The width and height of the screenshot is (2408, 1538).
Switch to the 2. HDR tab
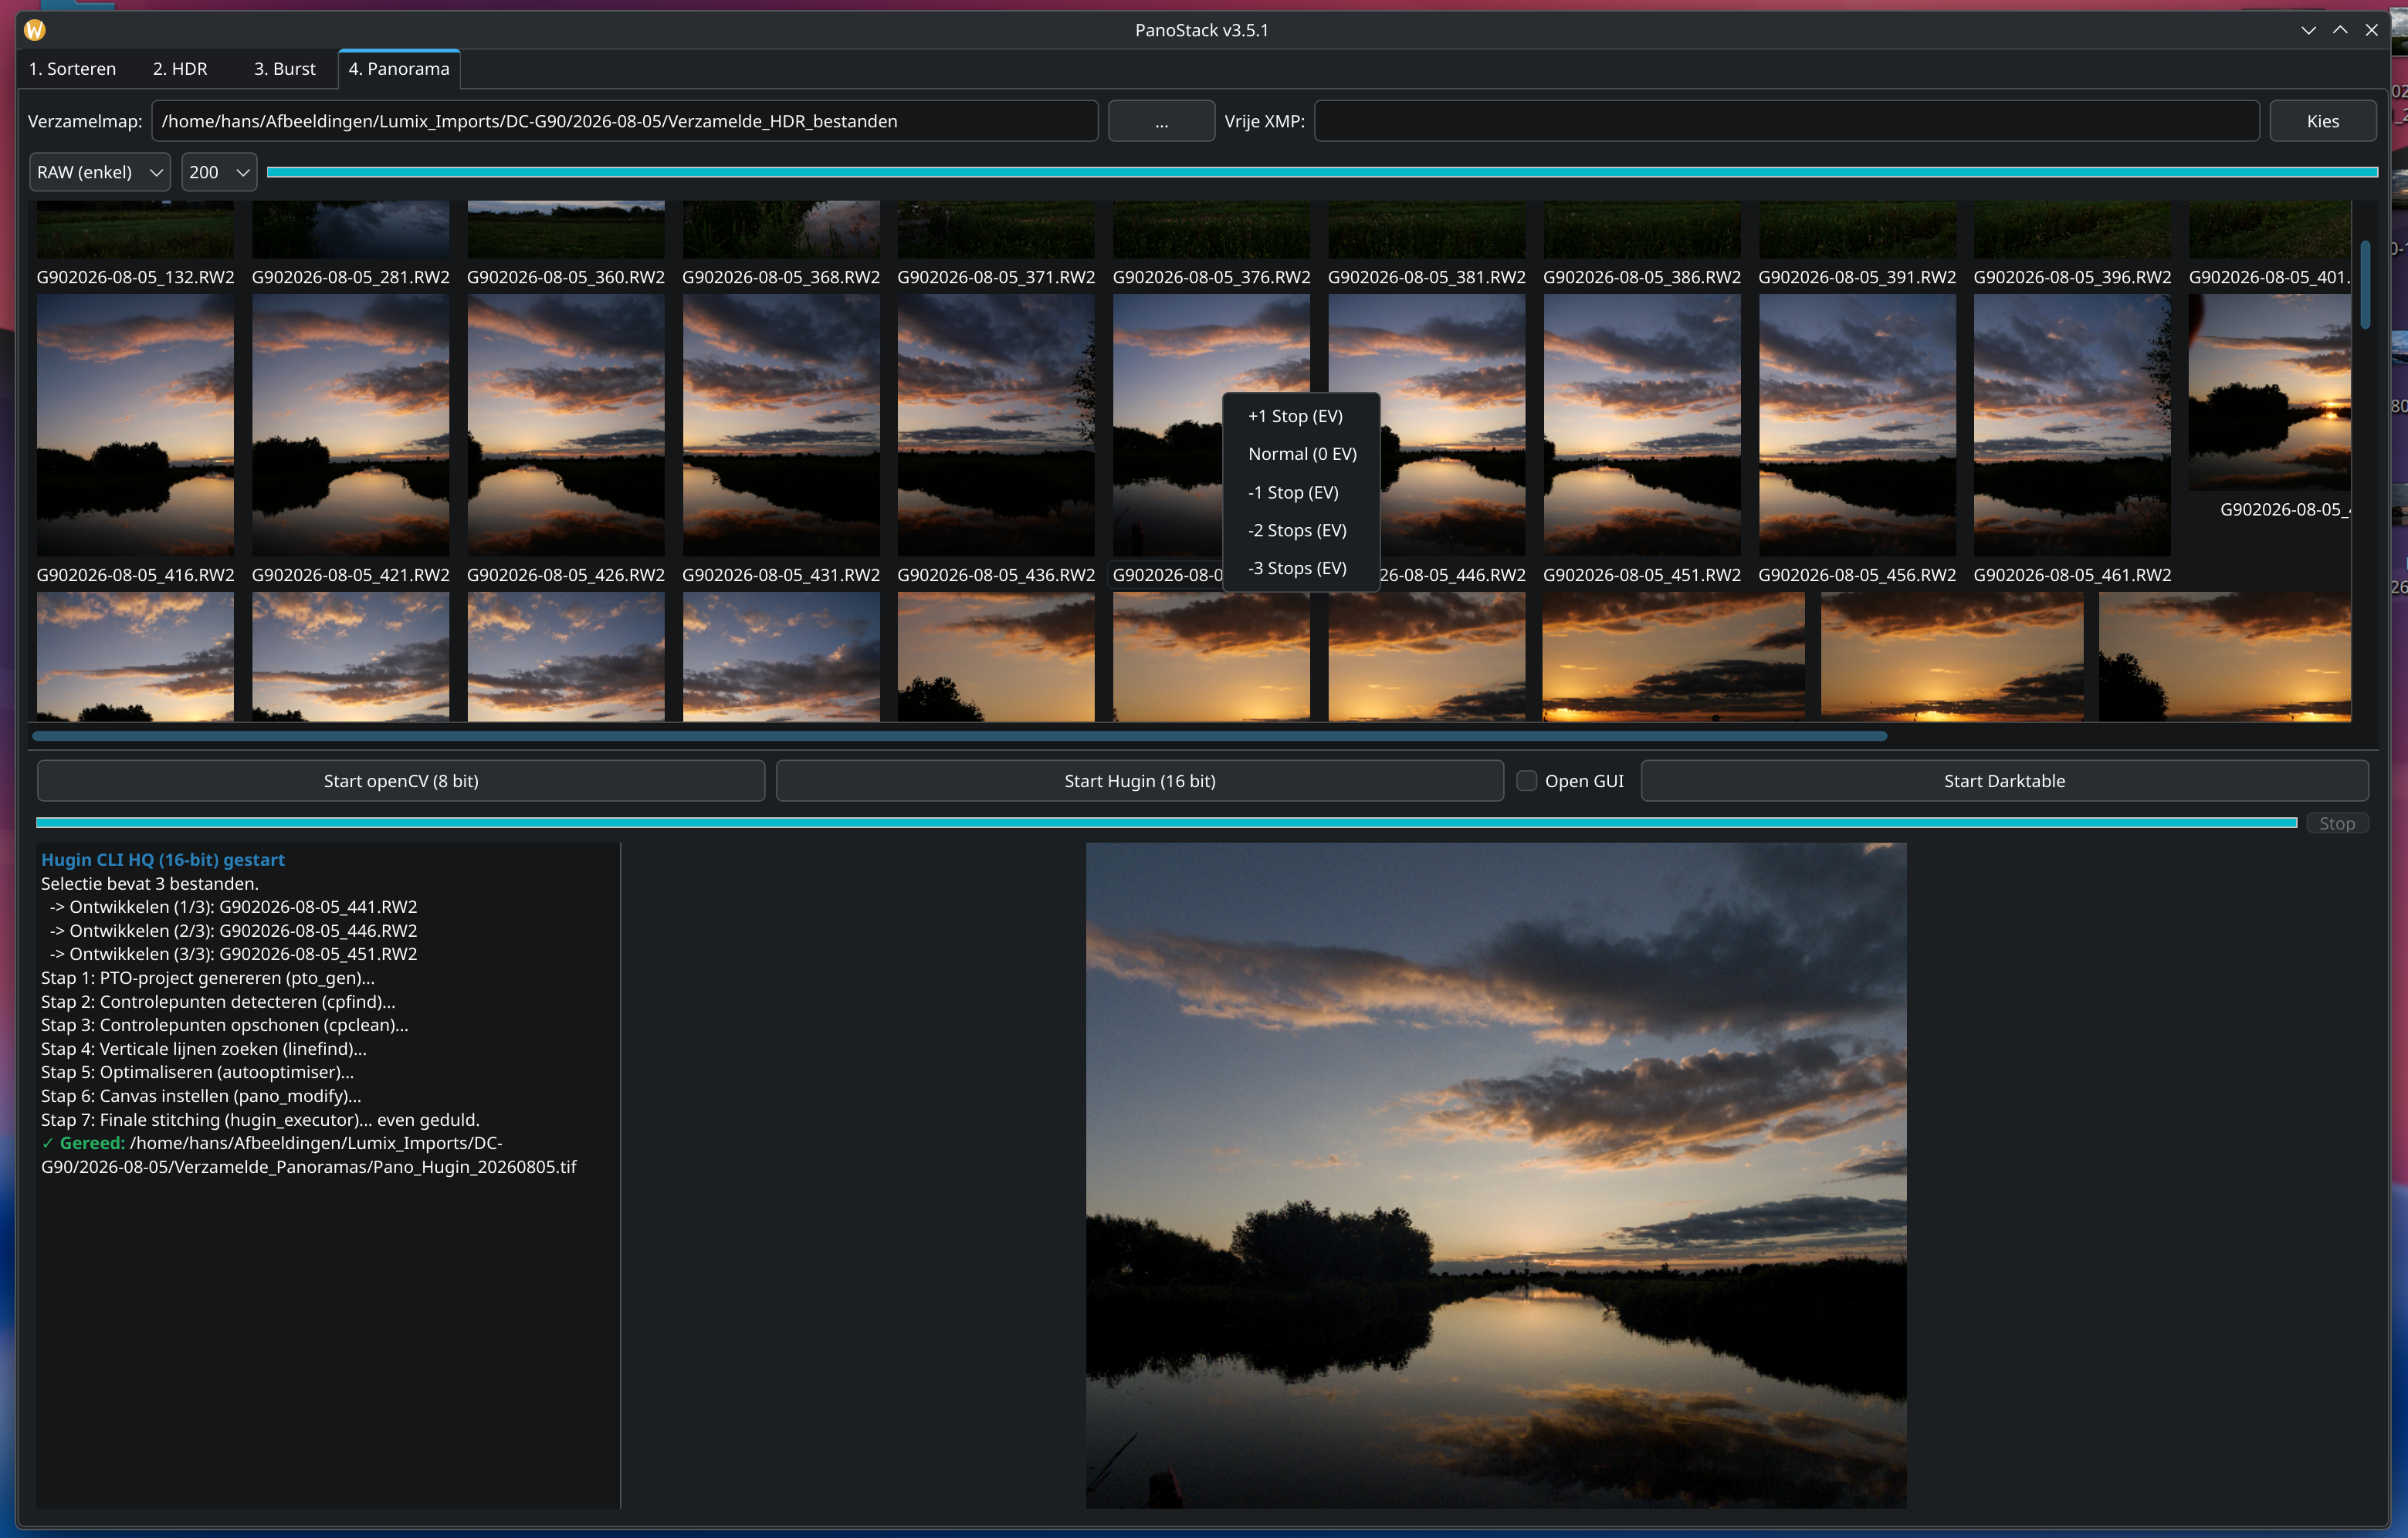pos(180,69)
